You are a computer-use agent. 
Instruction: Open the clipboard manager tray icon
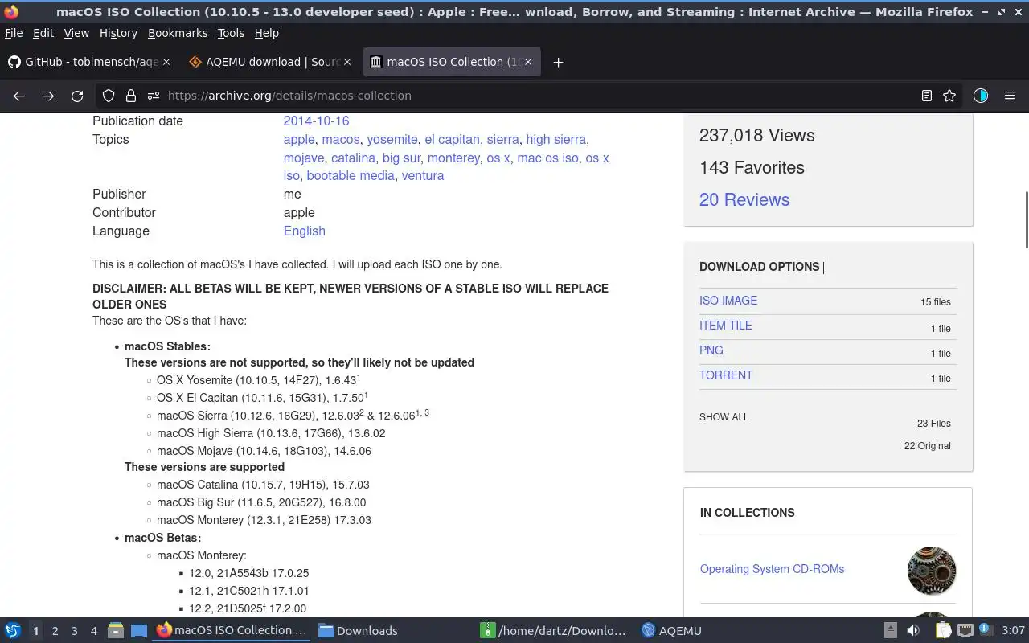click(943, 630)
